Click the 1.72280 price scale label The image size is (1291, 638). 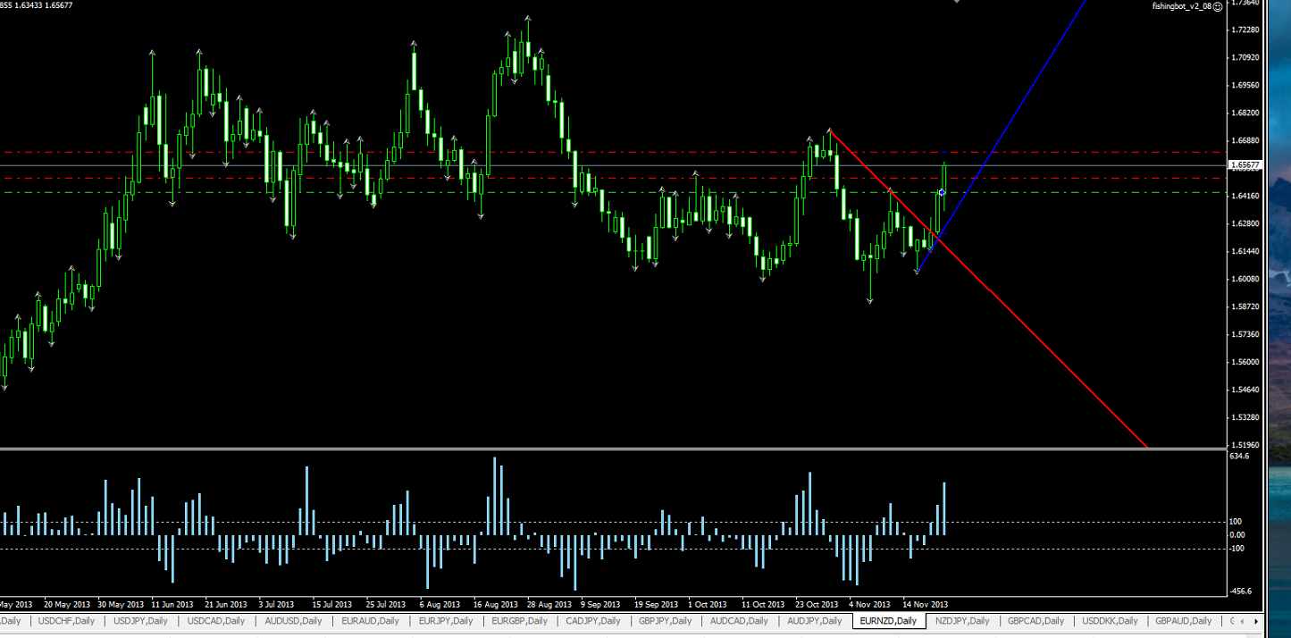[1245, 29]
